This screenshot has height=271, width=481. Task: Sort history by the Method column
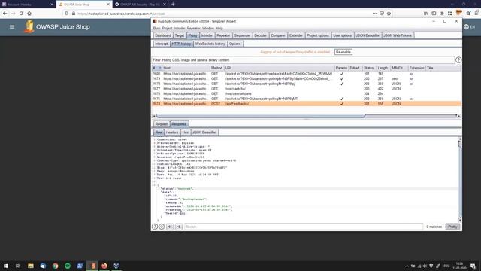pyautogui.click(x=216, y=68)
